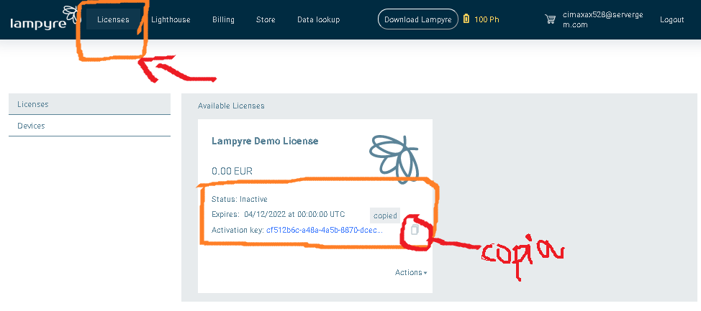Open the shopping cart icon
The height and width of the screenshot is (311, 701).
551,19
